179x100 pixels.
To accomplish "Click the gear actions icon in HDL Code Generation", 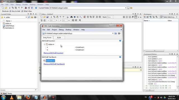I will tap(119, 33).
